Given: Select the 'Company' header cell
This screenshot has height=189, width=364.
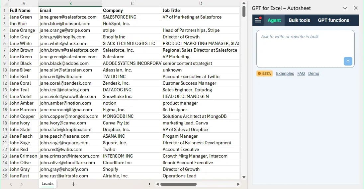Looking at the screenshot, I should (132, 10).
